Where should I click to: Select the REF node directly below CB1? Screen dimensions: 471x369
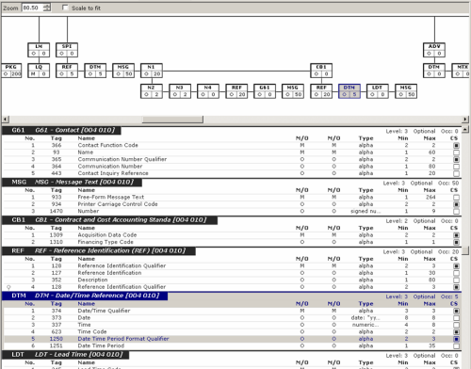(x=321, y=91)
